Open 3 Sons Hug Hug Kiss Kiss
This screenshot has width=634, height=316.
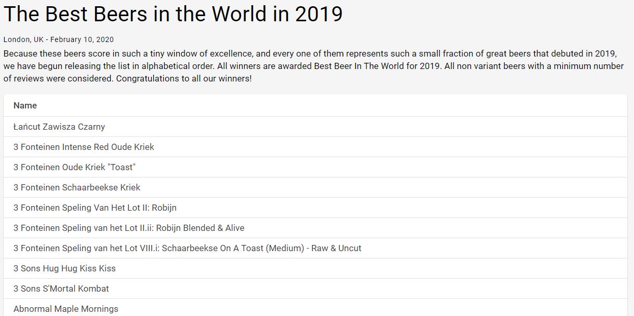(64, 268)
